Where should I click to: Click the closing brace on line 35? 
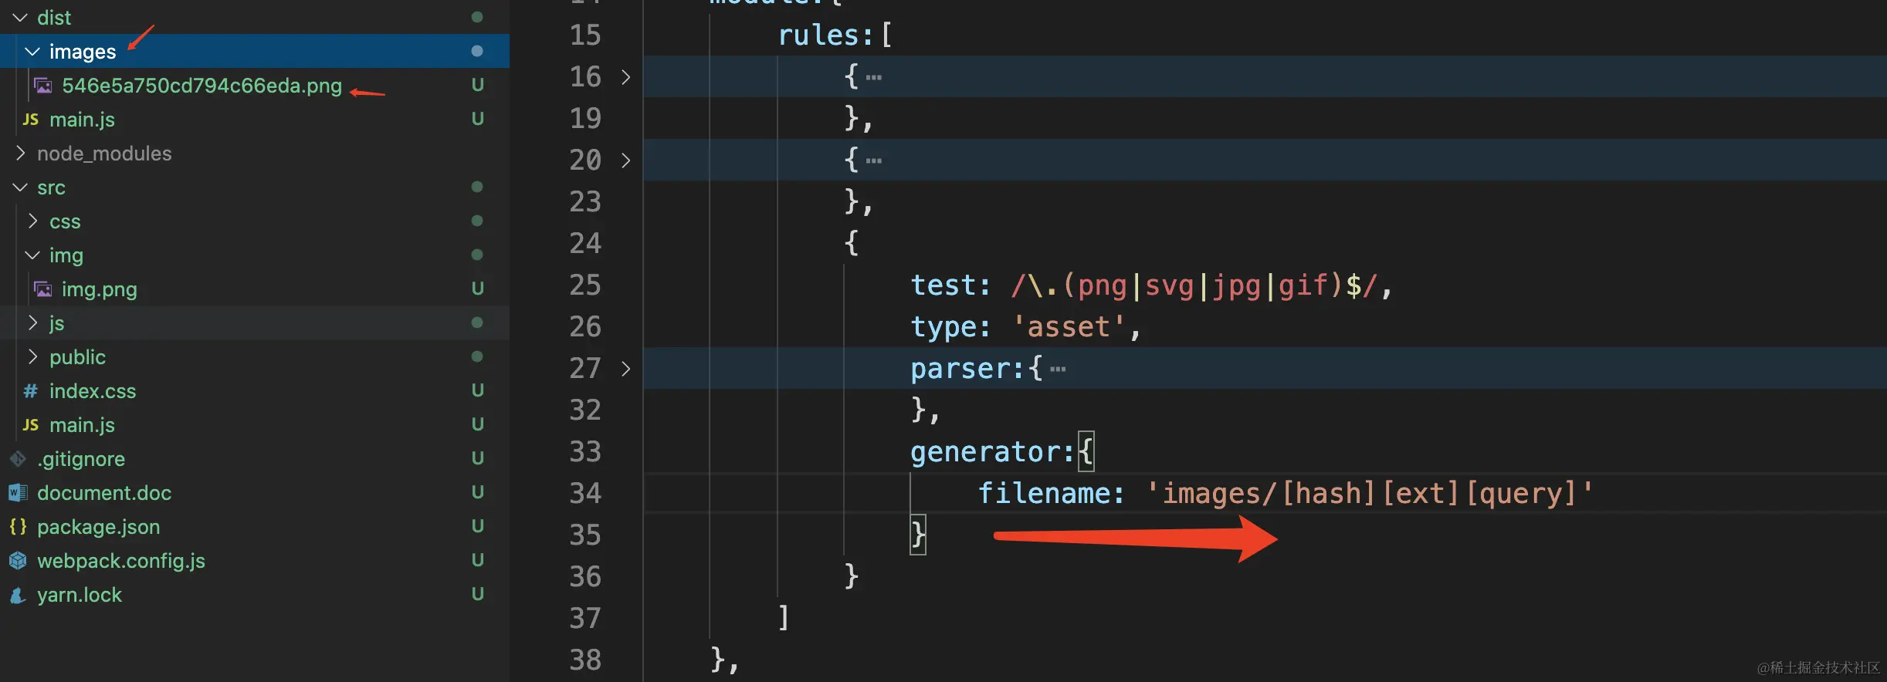pos(918,535)
